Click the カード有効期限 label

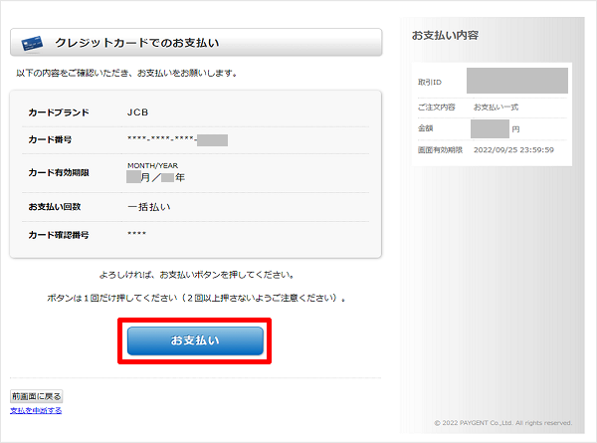point(59,172)
